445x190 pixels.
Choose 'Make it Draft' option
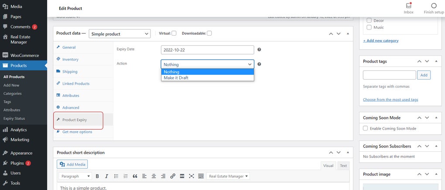coord(208,78)
